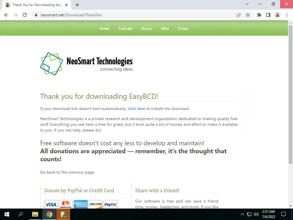This screenshot has height=220, width=293.
Task: Click the 'click here' download link
Action: point(136,109)
